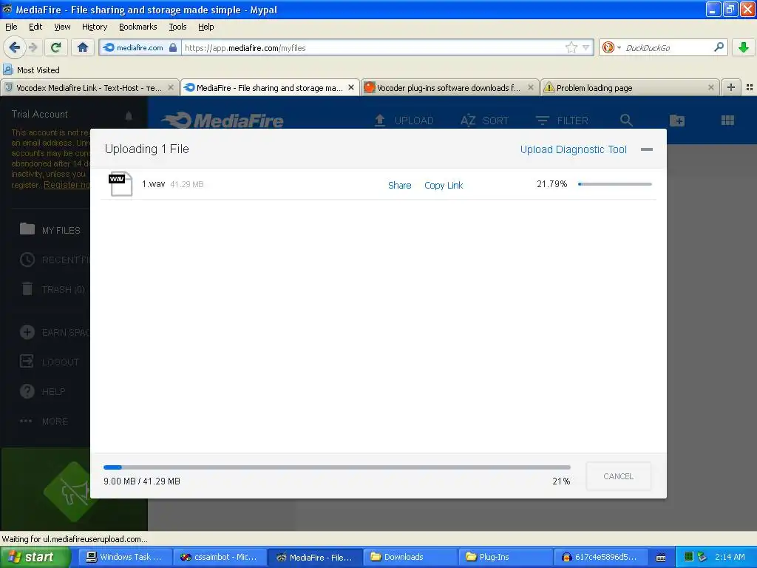Close the MediaFire tab
757x568 pixels.
tap(351, 87)
